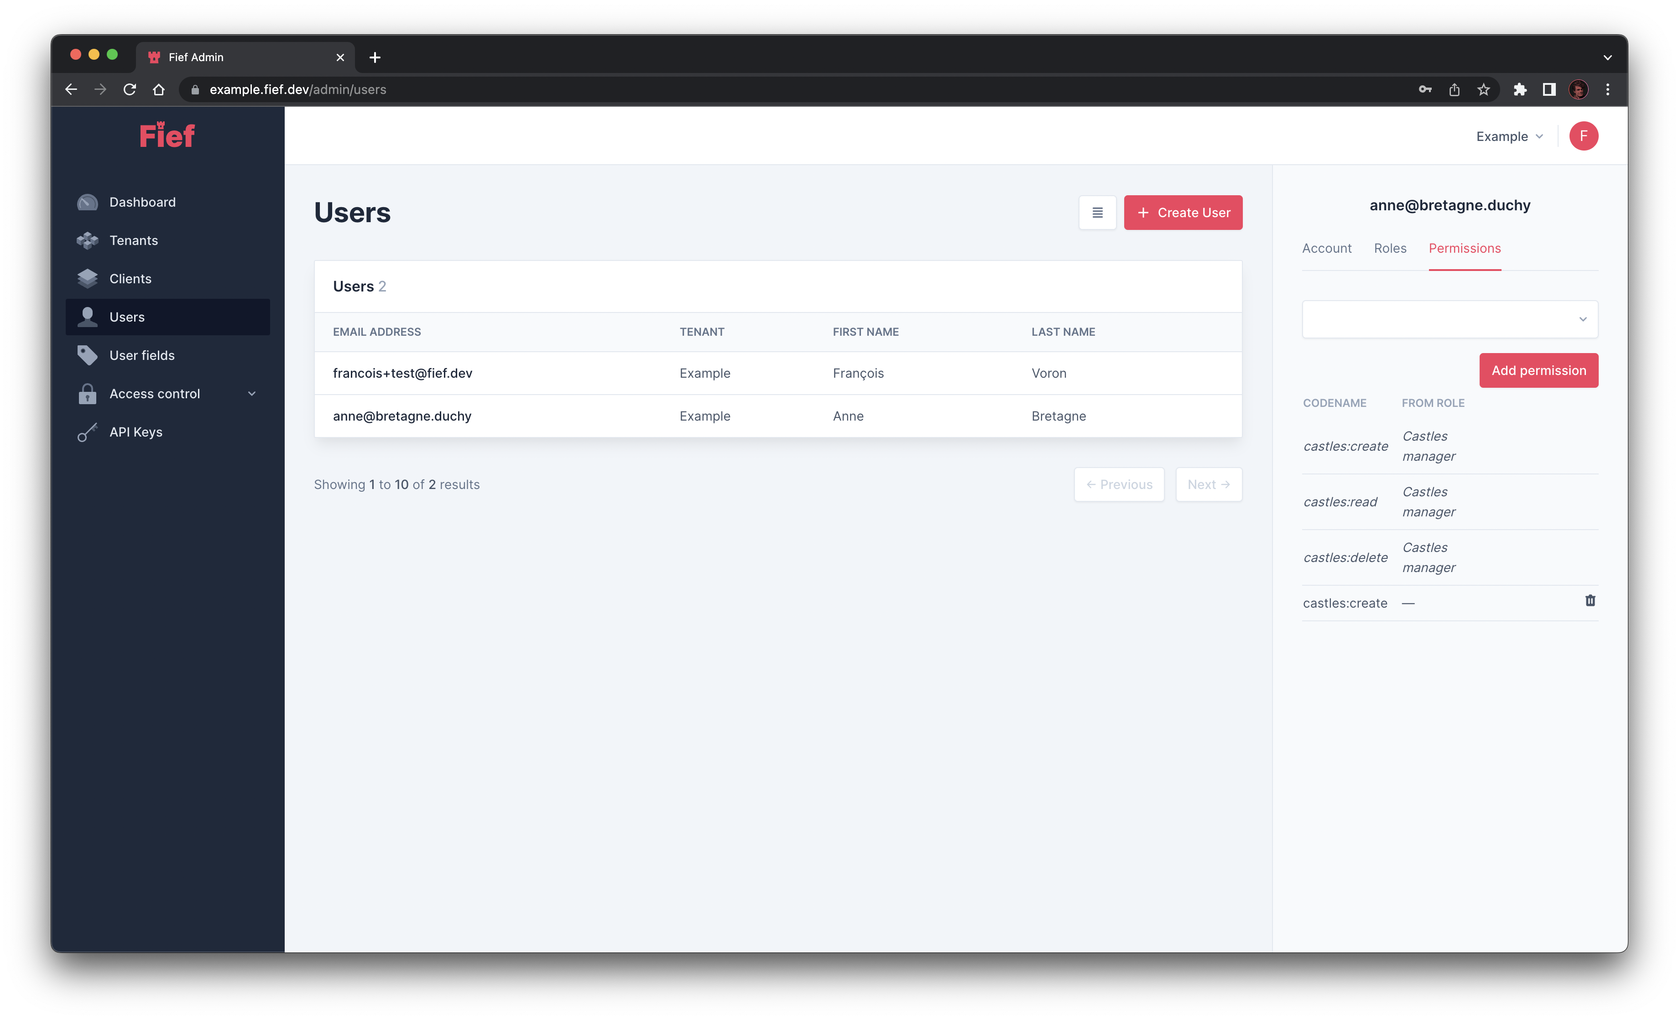Click the API Keys key icon
Screen dimensions: 1679x1020
[87, 432]
